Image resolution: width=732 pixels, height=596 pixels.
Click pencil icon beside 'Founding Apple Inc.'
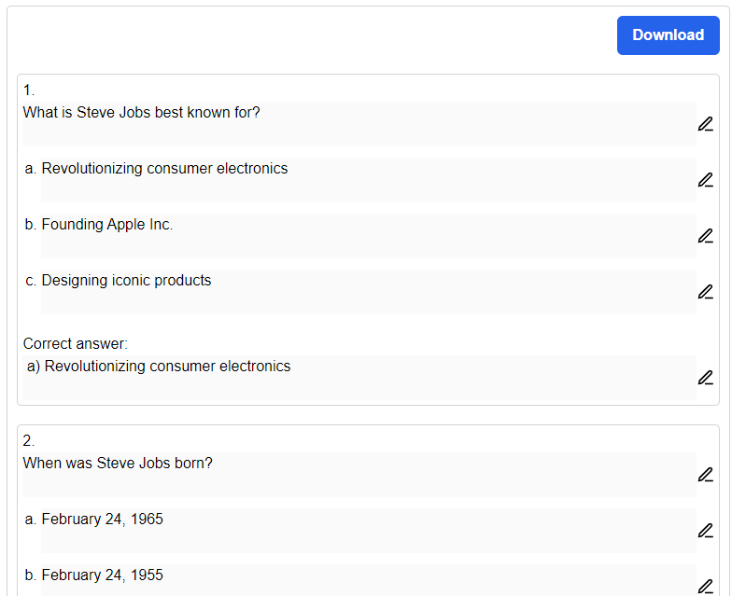pos(705,236)
